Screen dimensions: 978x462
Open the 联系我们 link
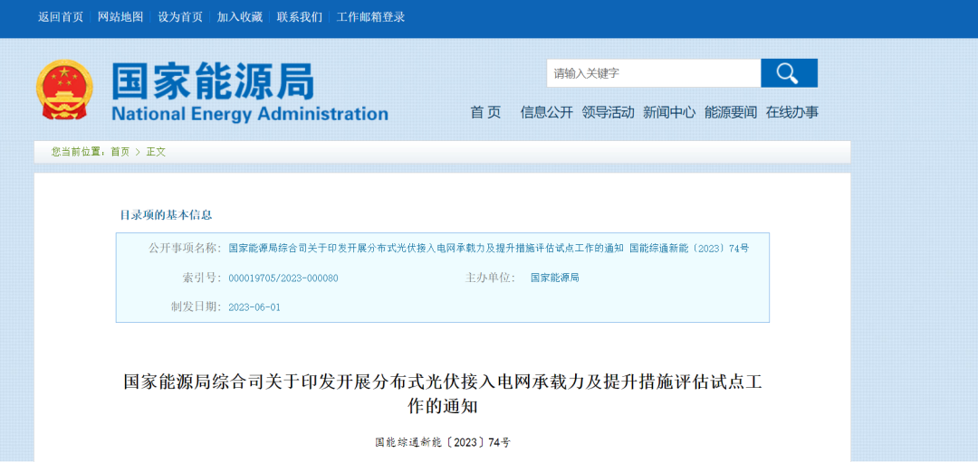click(x=300, y=17)
